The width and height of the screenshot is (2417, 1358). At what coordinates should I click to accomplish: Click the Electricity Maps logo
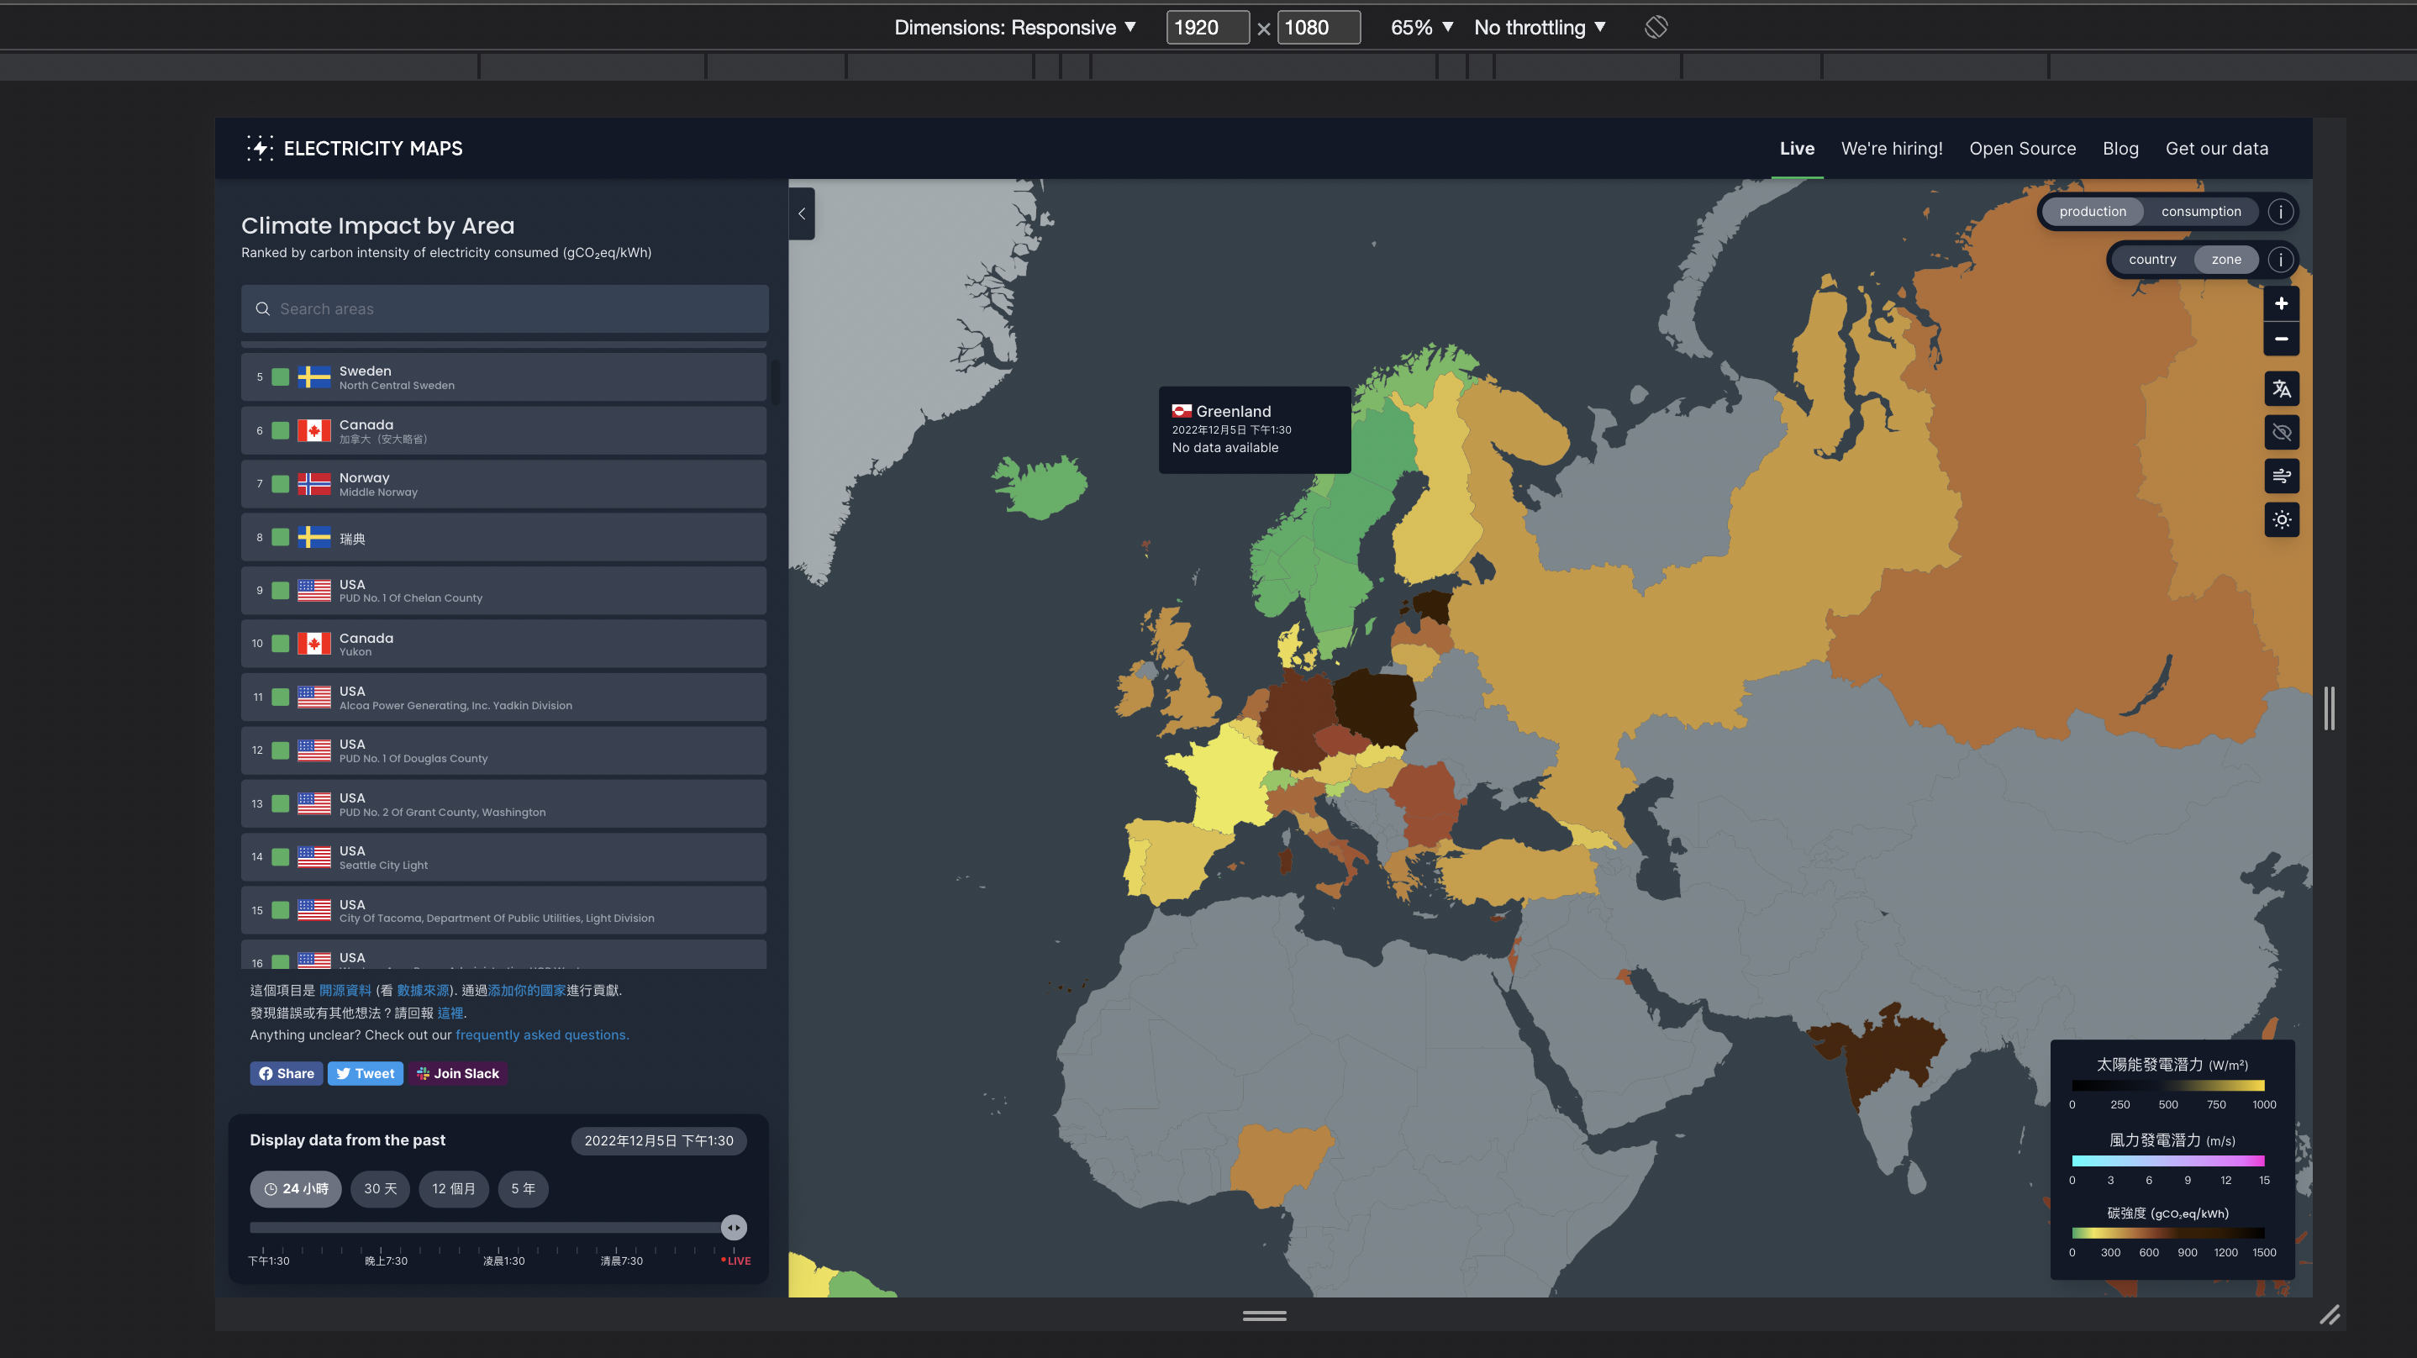tap(355, 147)
